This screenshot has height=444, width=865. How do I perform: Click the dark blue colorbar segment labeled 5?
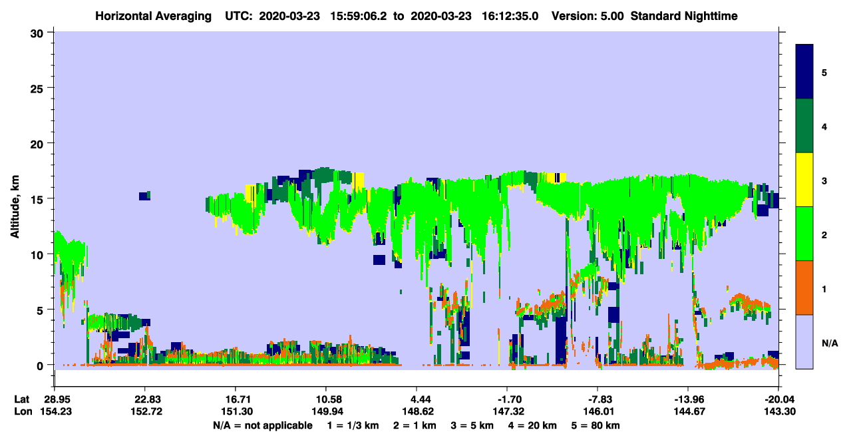coord(804,72)
